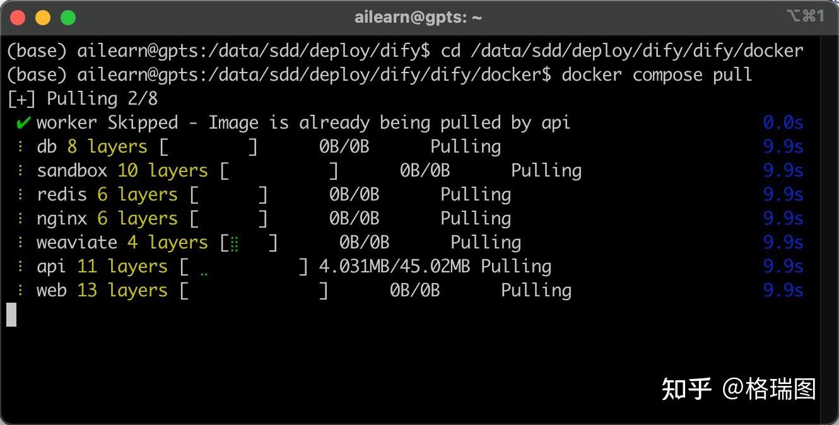Click the docker compose pull command text
The image size is (839, 425).
tap(657, 75)
